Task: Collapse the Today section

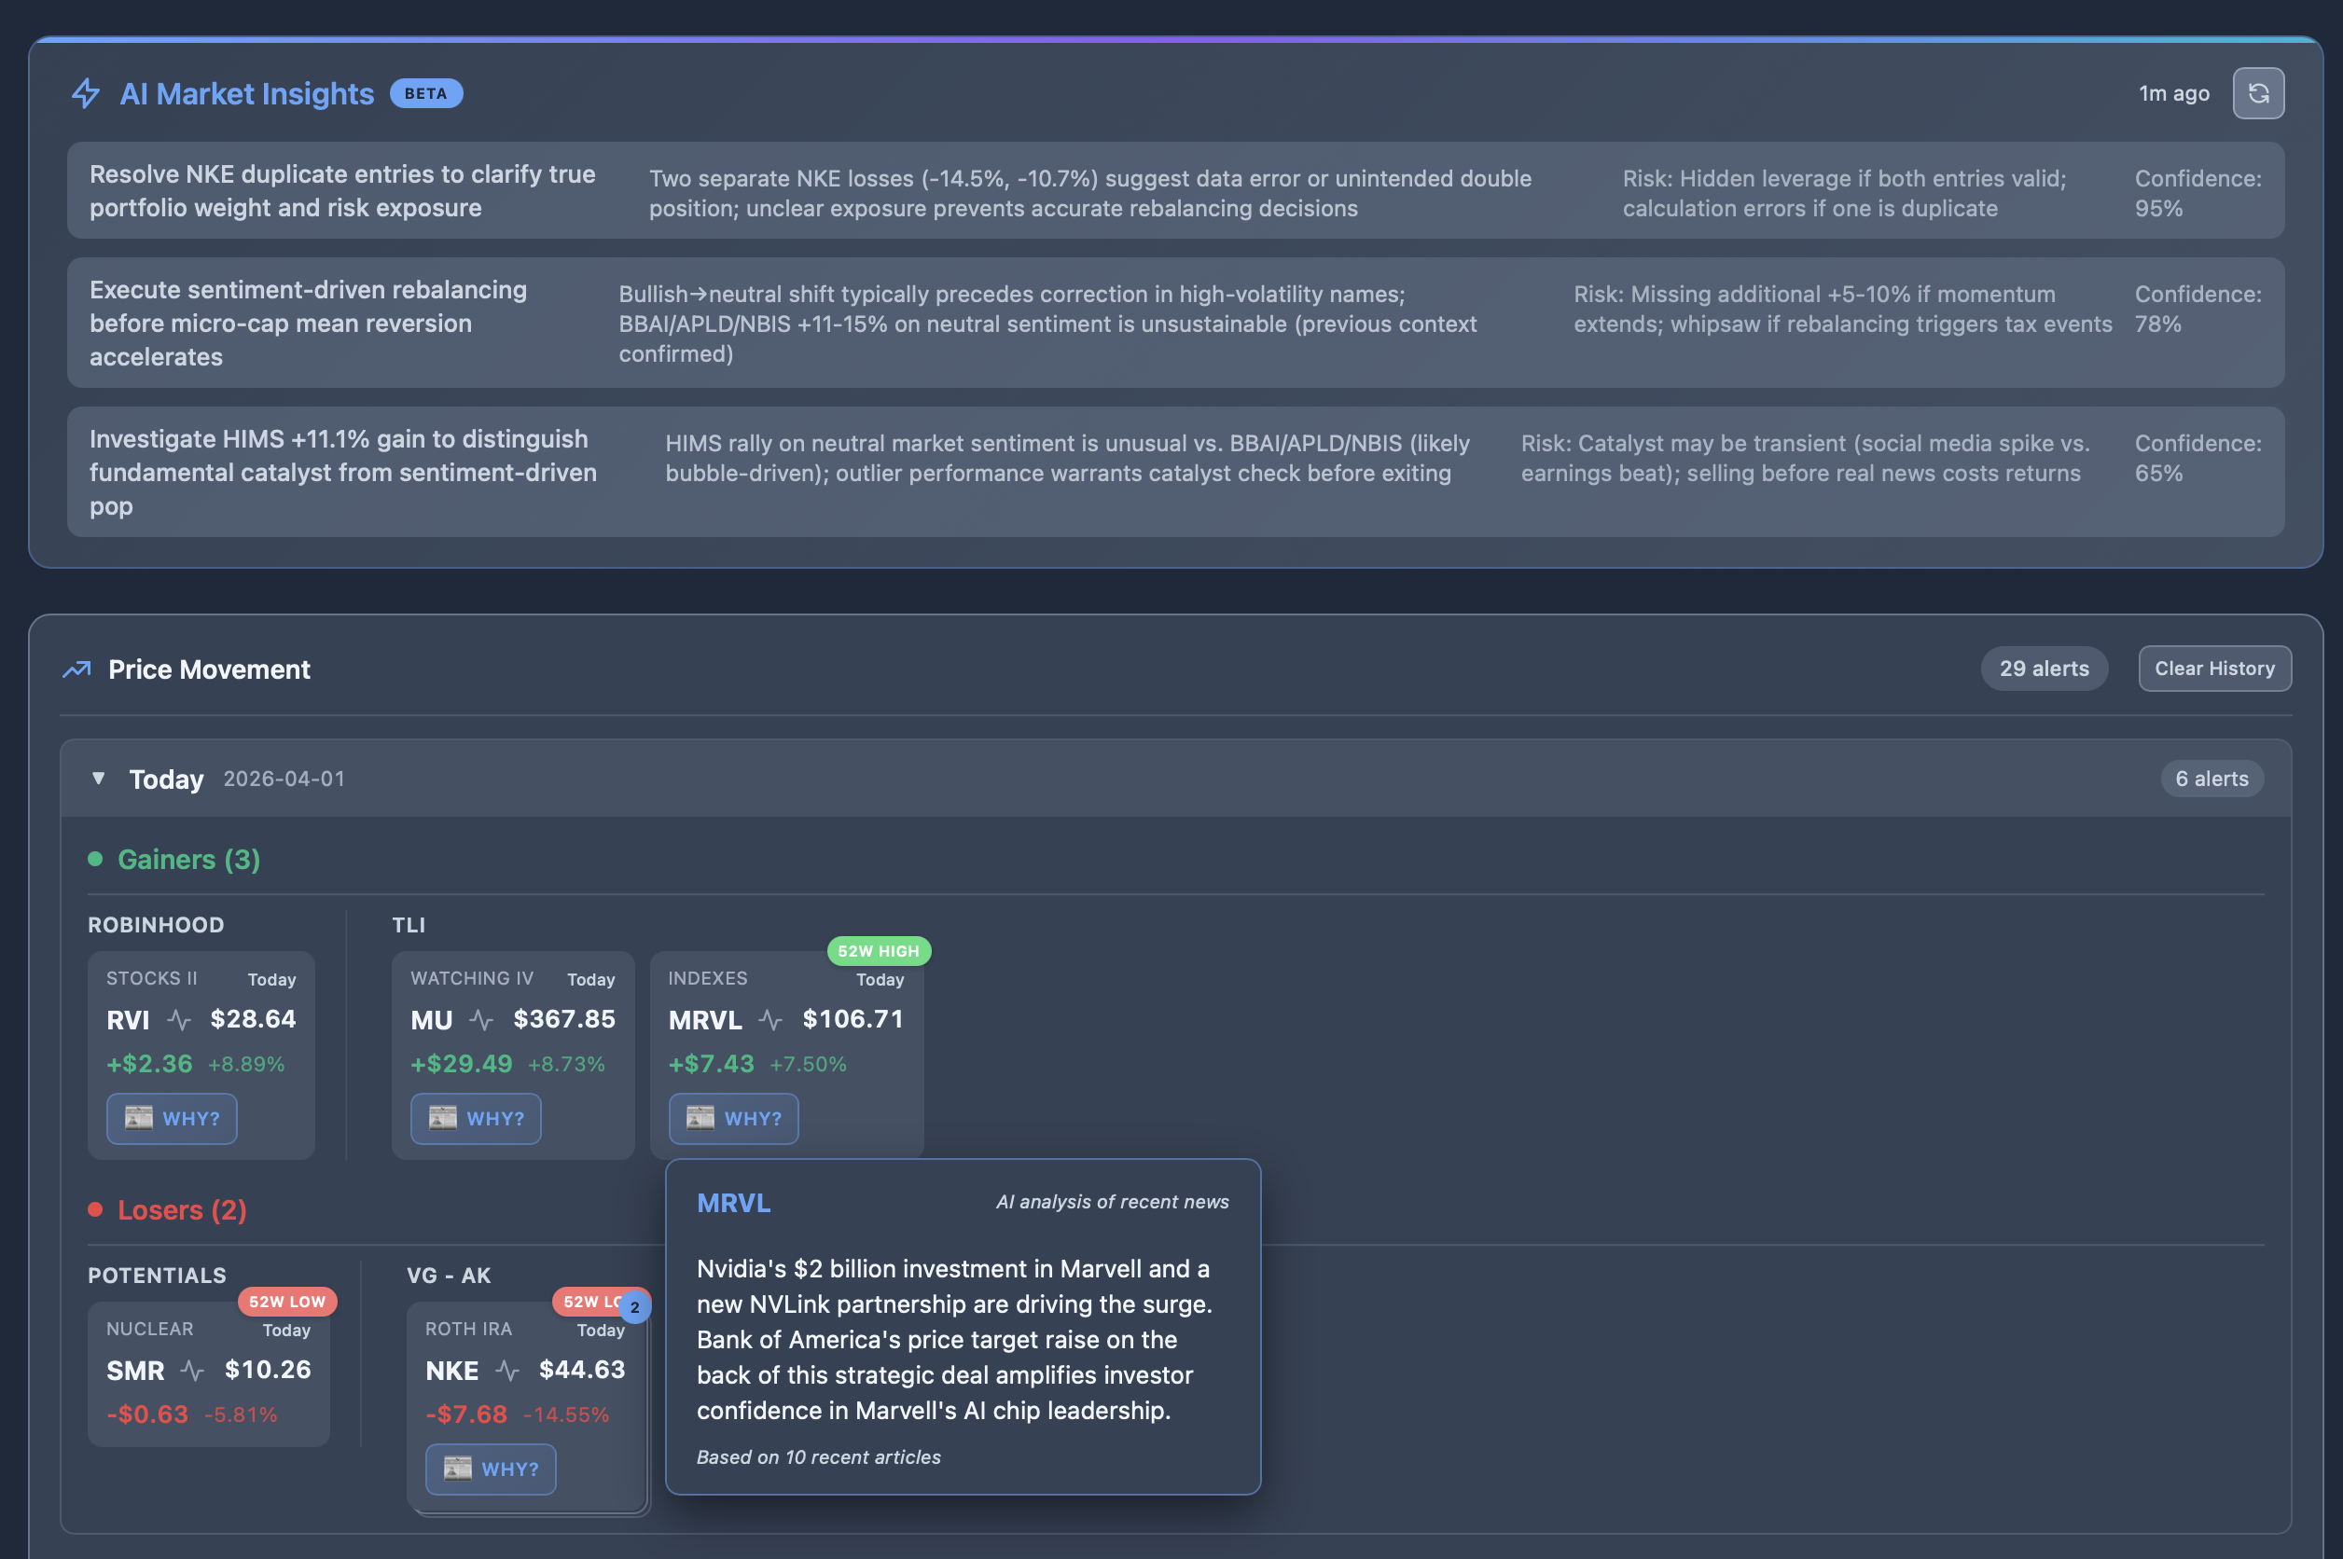Action: [x=99, y=779]
